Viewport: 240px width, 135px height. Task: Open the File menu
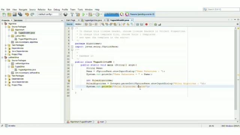[x=3, y=9]
